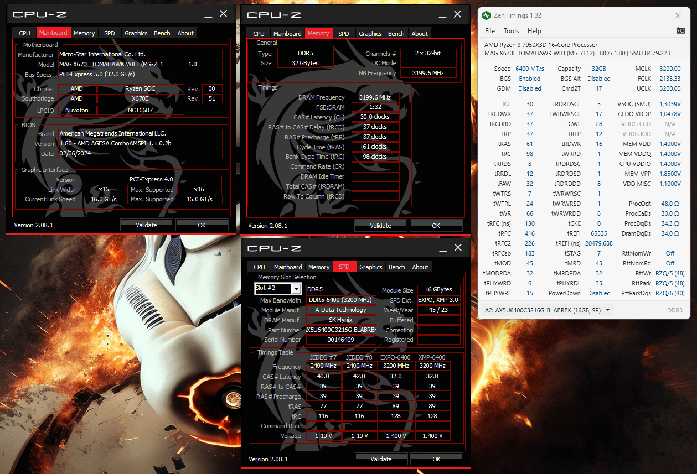Click OK in the Memory CPU-Z window
The image size is (697, 474).
pyautogui.click(x=436, y=225)
